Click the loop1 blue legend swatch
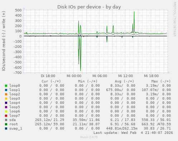The height and width of the screenshot is (141, 178). tap(6, 90)
